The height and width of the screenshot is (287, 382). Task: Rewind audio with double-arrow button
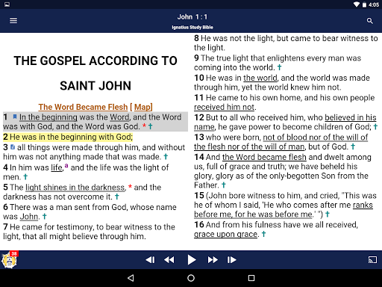coord(169,260)
